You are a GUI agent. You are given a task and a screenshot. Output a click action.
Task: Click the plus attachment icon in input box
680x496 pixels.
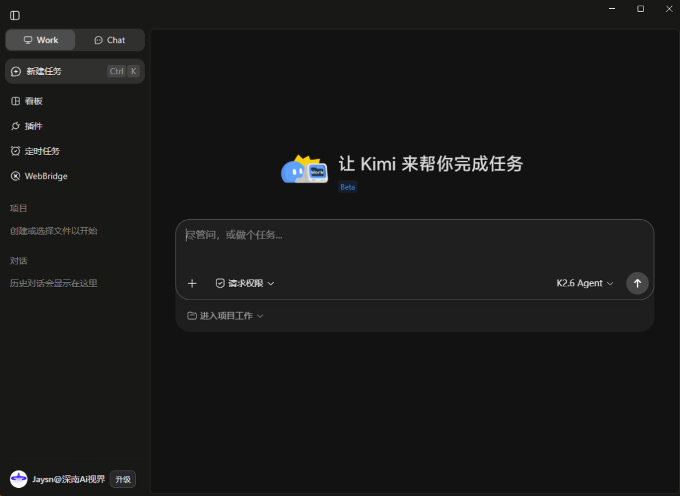[192, 283]
